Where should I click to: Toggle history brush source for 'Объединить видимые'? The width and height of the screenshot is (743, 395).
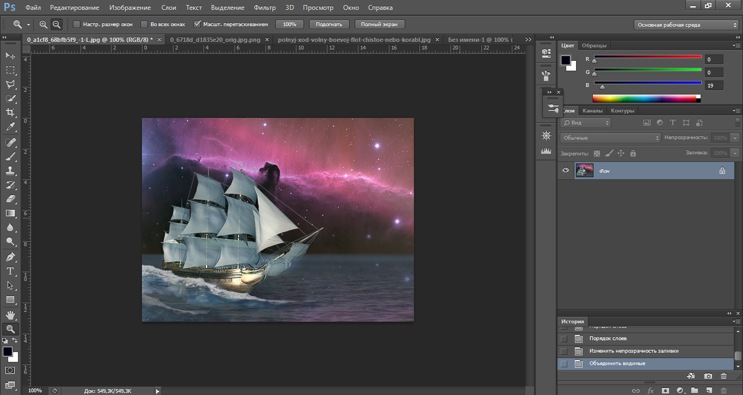[564, 363]
